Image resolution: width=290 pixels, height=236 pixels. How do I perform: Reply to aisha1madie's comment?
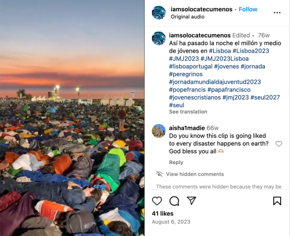point(176,162)
